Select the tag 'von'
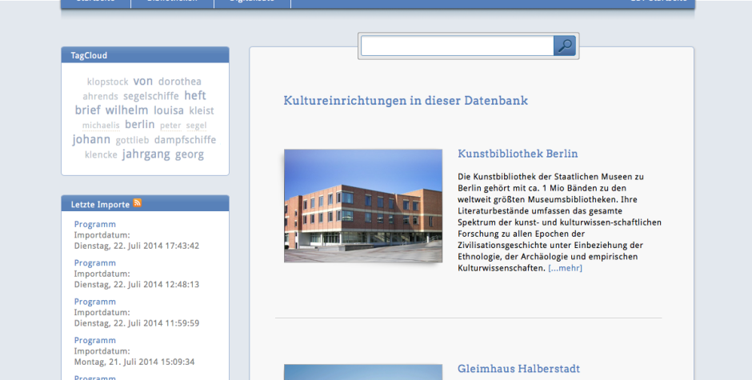This screenshot has height=380, width=752. (x=143, y=81)
